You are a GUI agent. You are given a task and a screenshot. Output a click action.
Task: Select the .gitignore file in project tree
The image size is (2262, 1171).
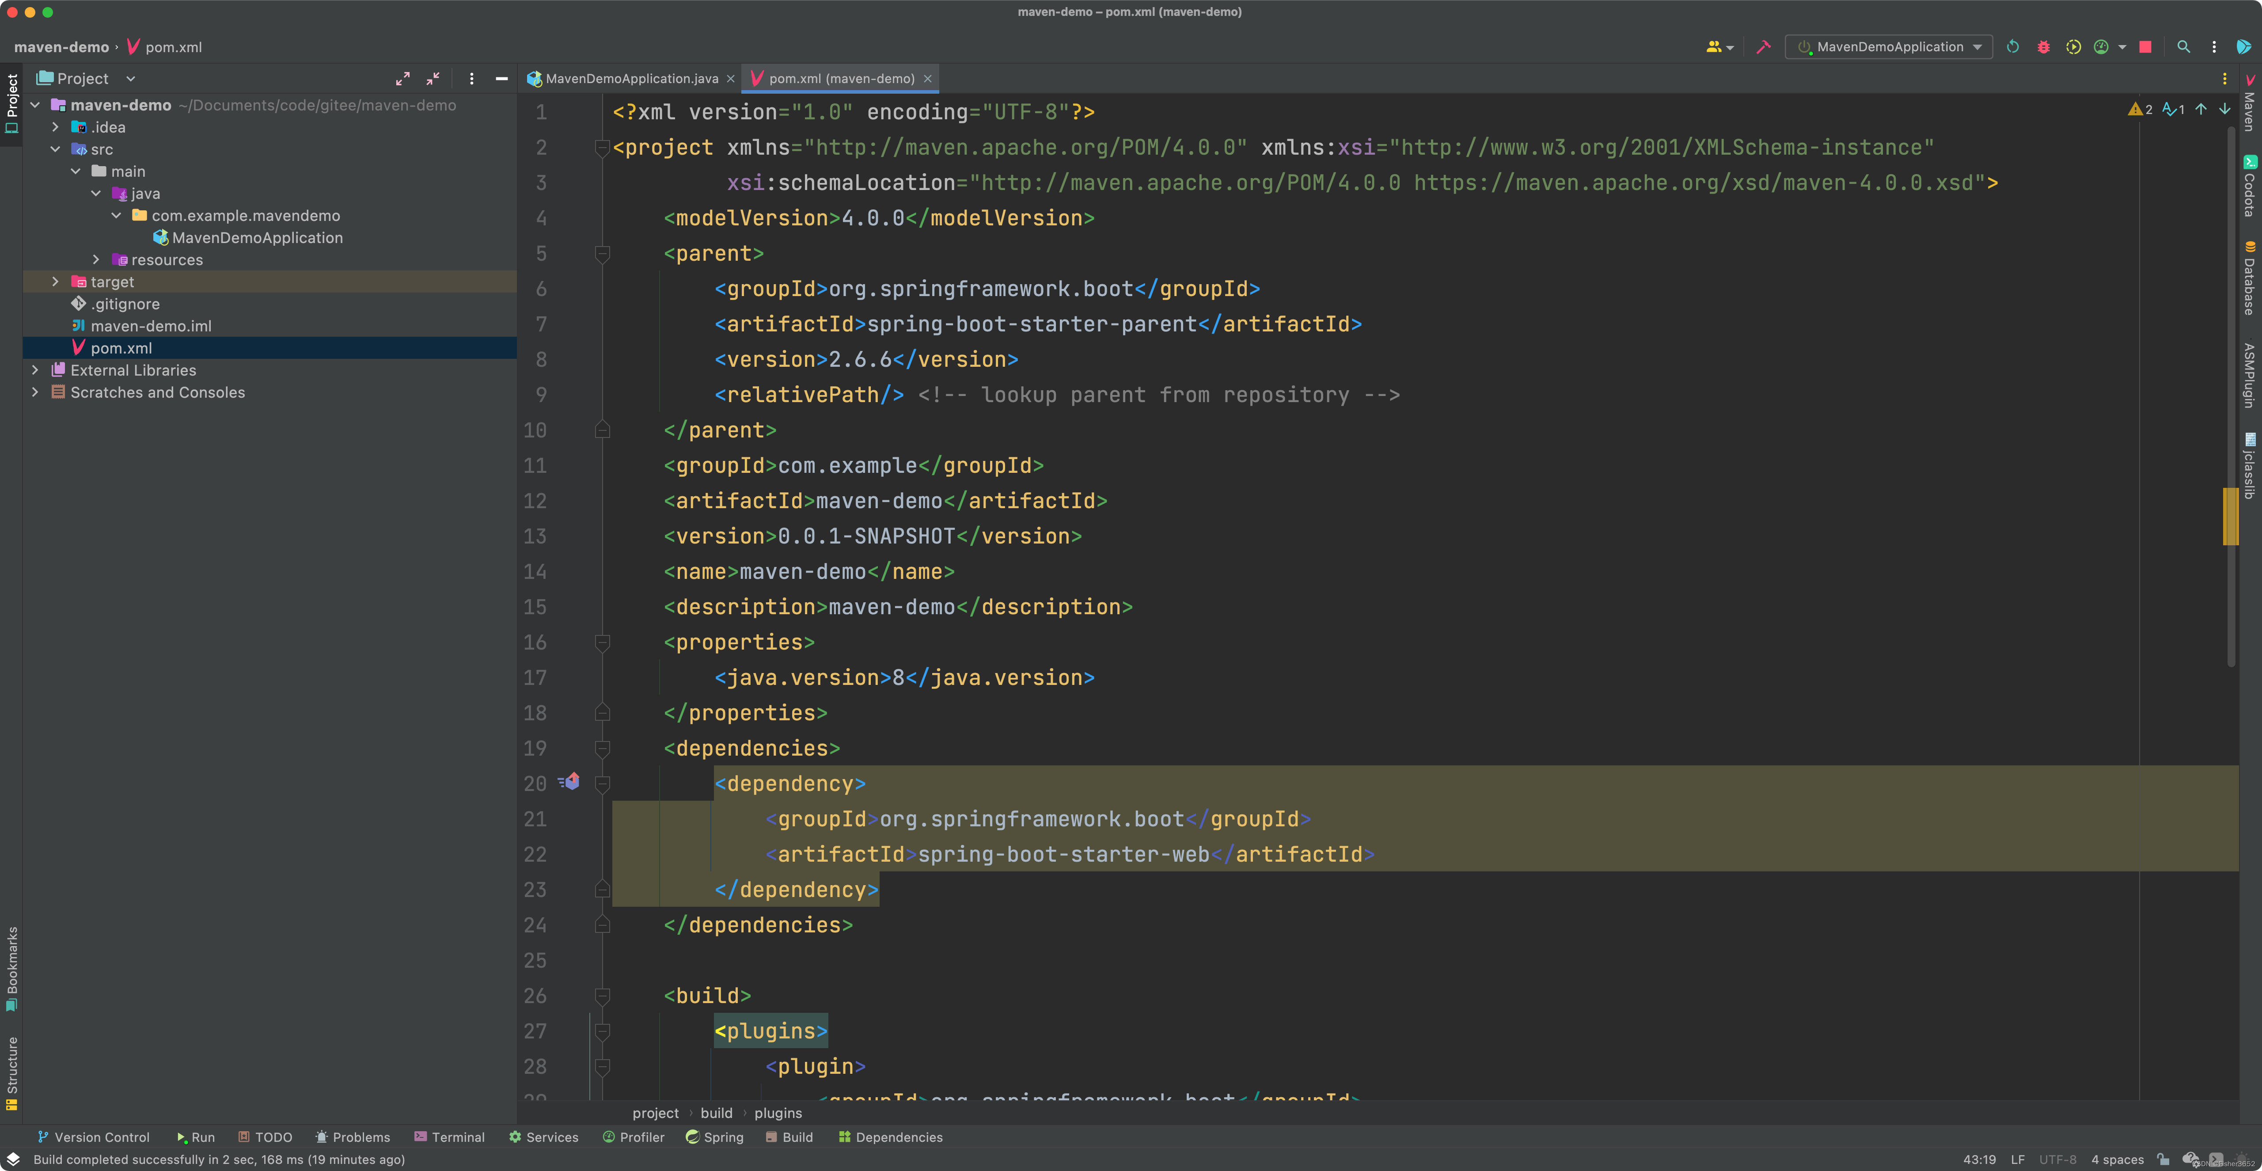pyautogui.click(x=125, y=304)
